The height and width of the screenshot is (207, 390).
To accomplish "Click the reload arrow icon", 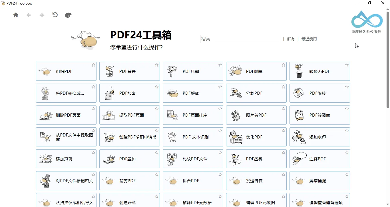I will [55, 15].
